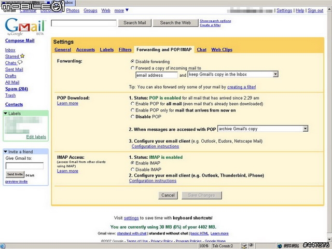Screen dimensions: 332x249
Task: Click Show search options link
Action: [215, 21]
